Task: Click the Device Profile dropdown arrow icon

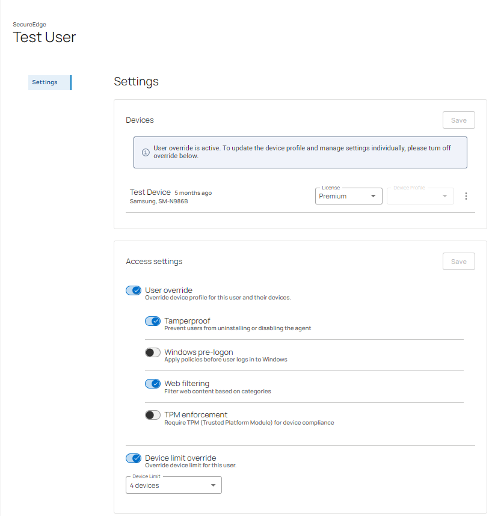Action: [444, 196]
